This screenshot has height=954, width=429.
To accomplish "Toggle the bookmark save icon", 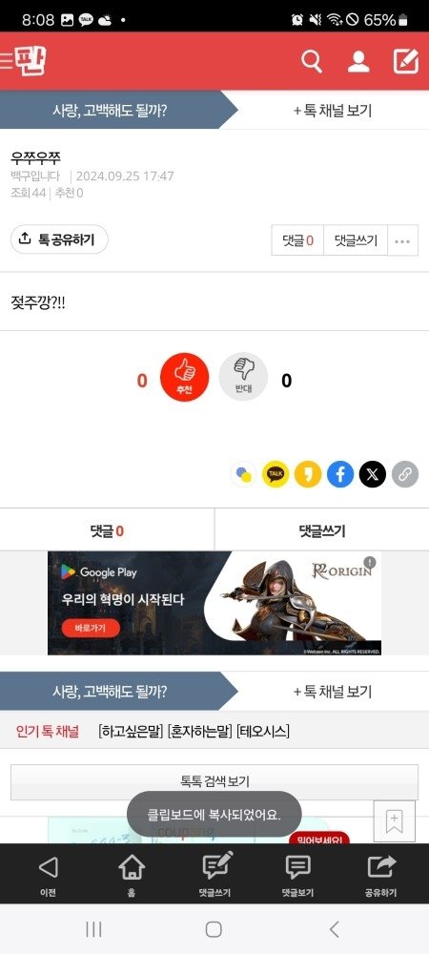I will (395, 821).
